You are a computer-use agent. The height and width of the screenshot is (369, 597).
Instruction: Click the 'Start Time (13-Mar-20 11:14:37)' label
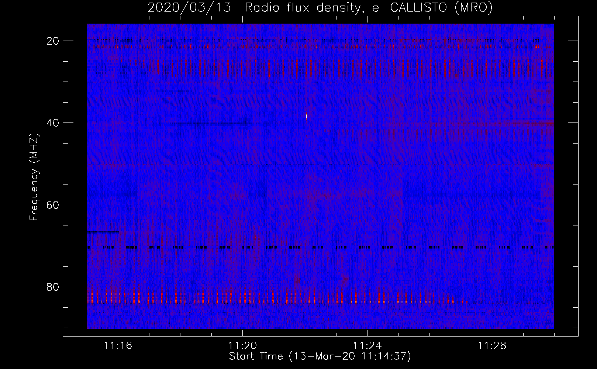(x=320, y=356)
